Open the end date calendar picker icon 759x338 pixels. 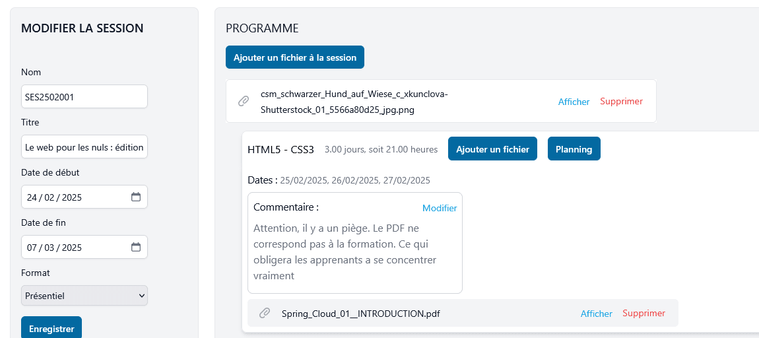pyautogui.click(x=136, y=247)
